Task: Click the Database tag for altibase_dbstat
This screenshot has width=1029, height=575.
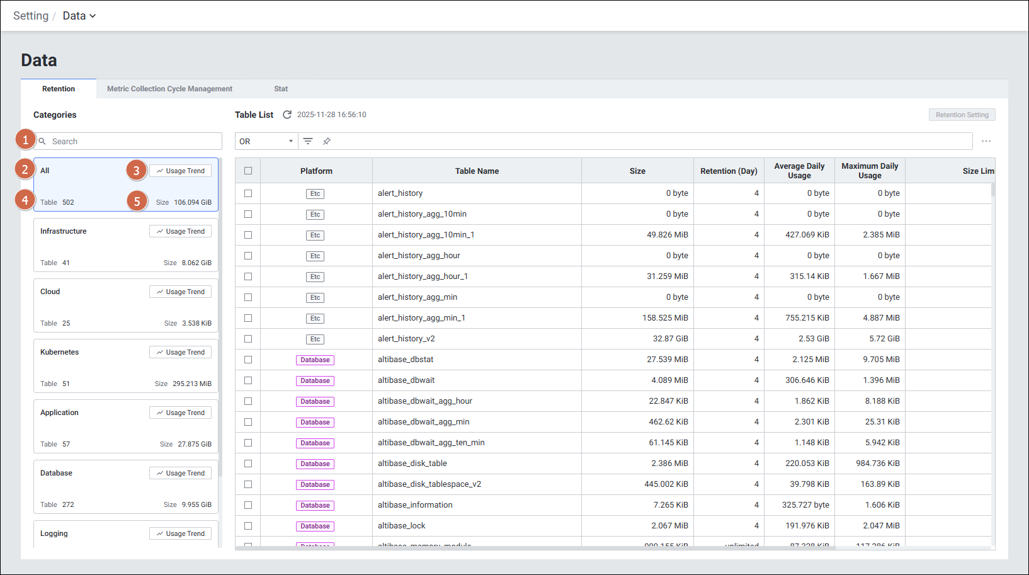Action: tap(315, 360)
